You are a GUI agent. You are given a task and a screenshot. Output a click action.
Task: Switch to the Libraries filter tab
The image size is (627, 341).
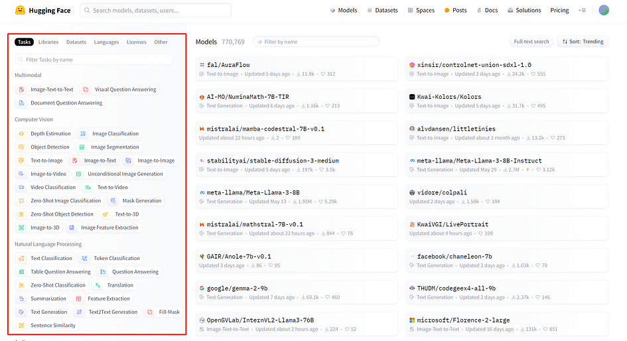click(x=48, y=42)
